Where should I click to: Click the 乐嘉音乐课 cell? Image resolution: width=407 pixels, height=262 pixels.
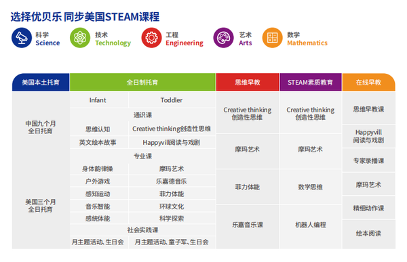[248, 225]
